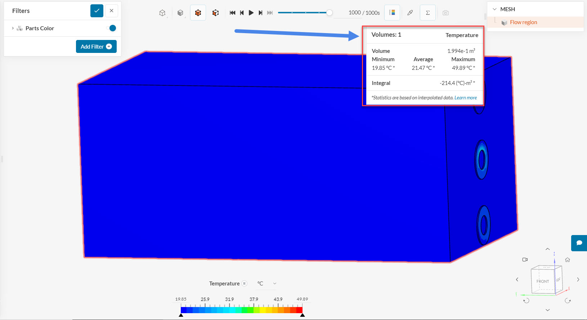The height and width of the screenshot is (320, 587).
Task: Click the Volumes: 1 heading
Action: pyautogui.click(x=386, y=35)
